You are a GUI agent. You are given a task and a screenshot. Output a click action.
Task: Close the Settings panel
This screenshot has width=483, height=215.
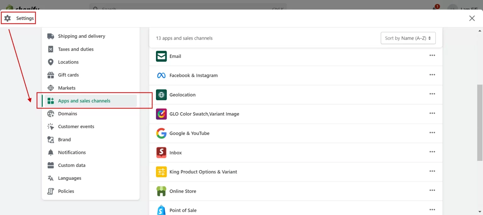[472, 18]
